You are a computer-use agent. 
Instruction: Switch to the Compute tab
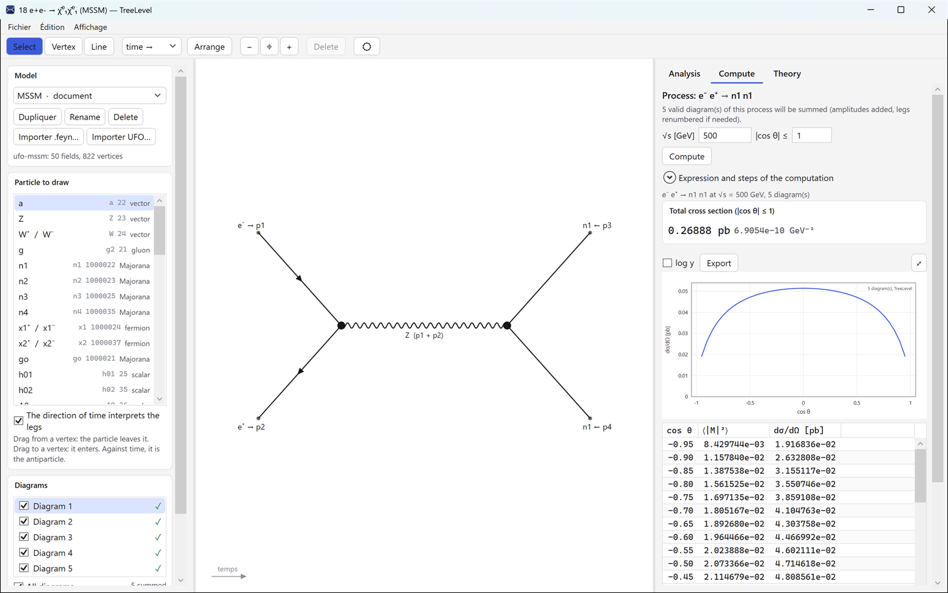[x=736, y=74]
